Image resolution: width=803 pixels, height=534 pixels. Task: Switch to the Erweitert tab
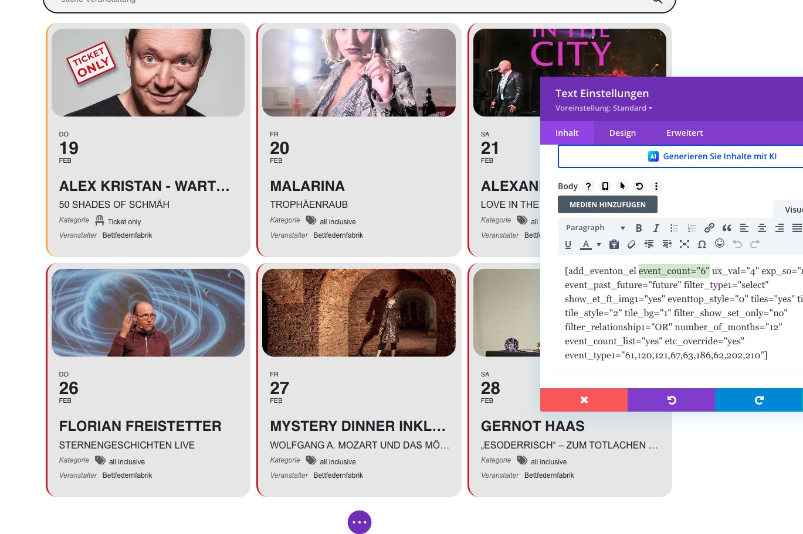pos(685,133)
